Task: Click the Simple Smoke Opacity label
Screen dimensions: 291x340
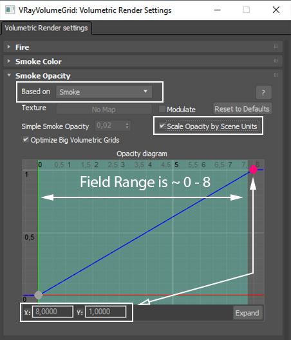Action: pos(55,126)
